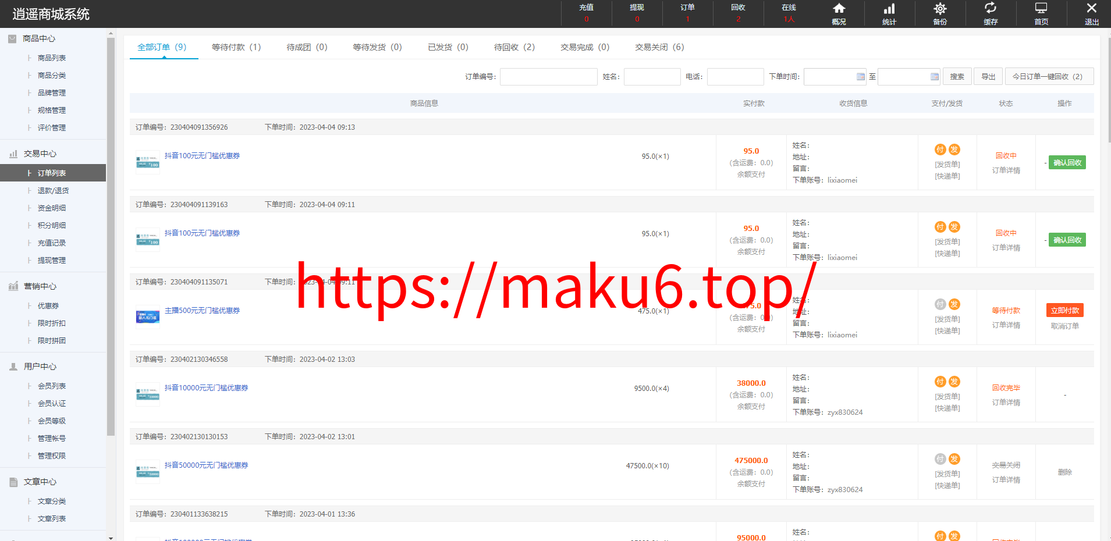The height and width of the screenshot is (541, 1111).
Task: Click the 充值 counter in top bar
Action: (586, 13)
